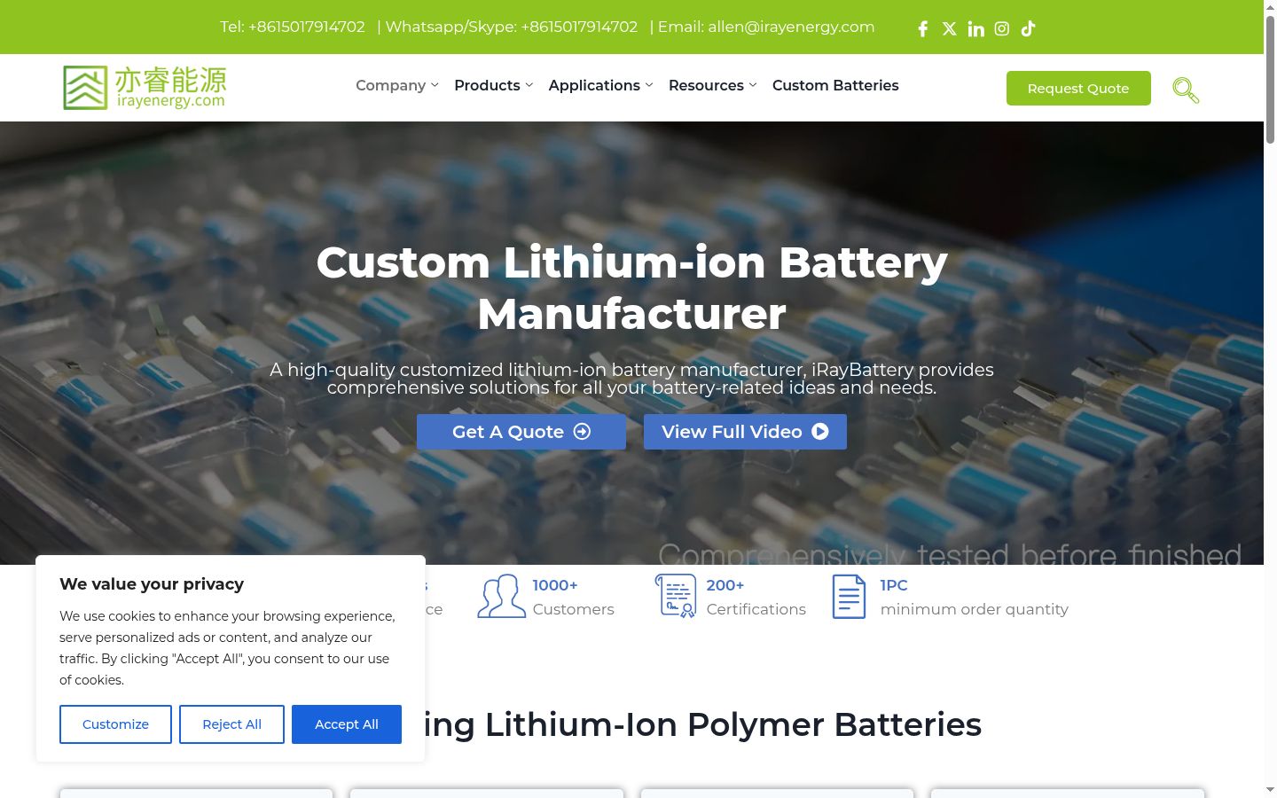Open the LinkedIn social icon

[x=976, y=28]
